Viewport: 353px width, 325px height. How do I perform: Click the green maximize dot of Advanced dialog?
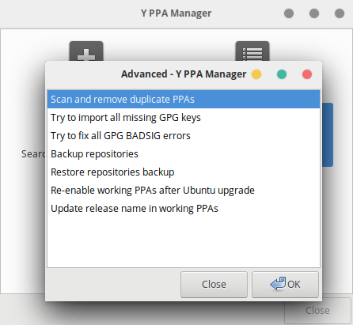point(282,74)
